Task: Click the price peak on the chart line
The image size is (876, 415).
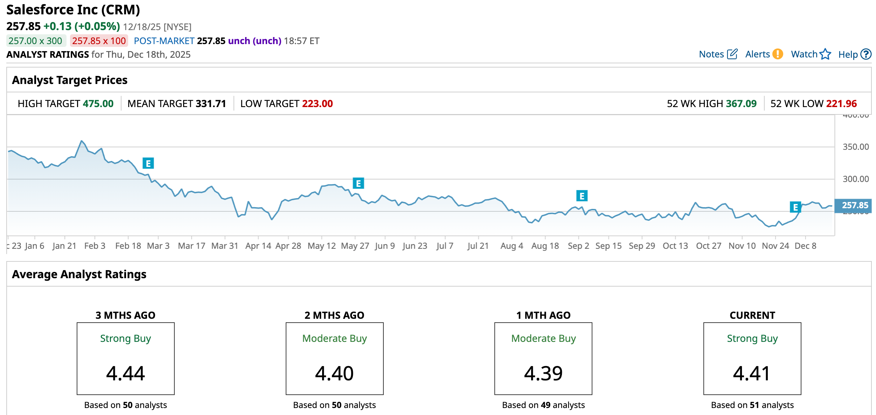Action: tap(82, 141)
